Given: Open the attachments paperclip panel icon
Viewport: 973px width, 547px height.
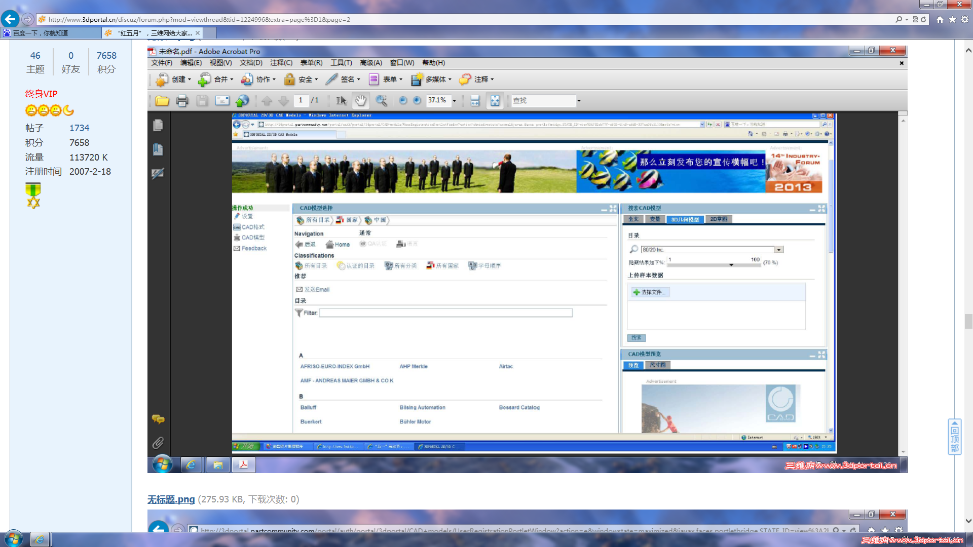Looking at the screenshot, I should click(x=158, y=443).
